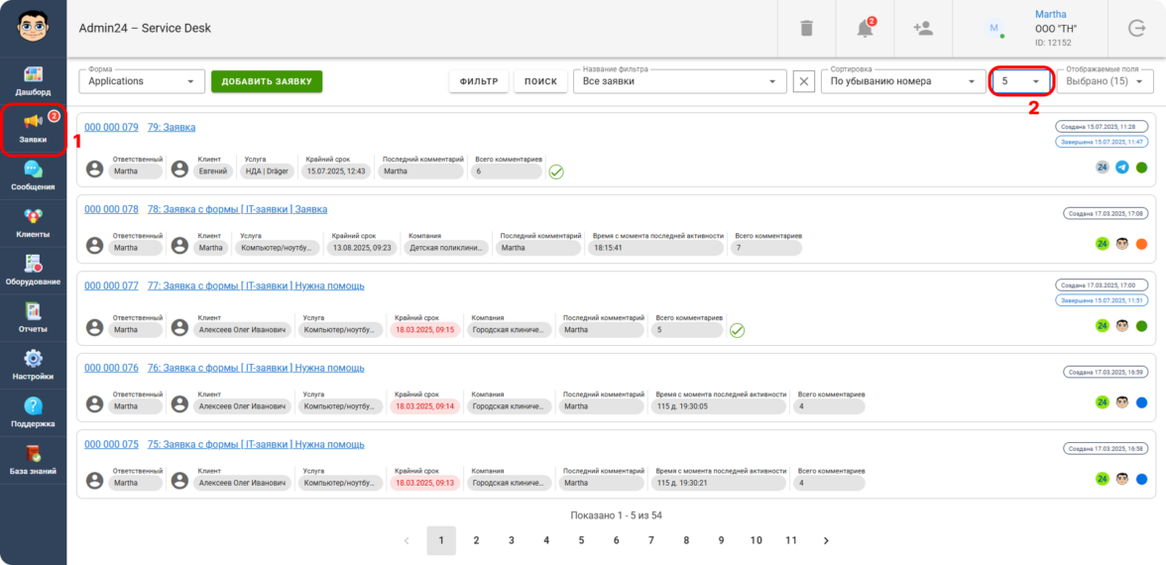Viewport: 1166px width, 565px height.
Task: Click Telegram icon on request 79
Action: point(1122,168)
